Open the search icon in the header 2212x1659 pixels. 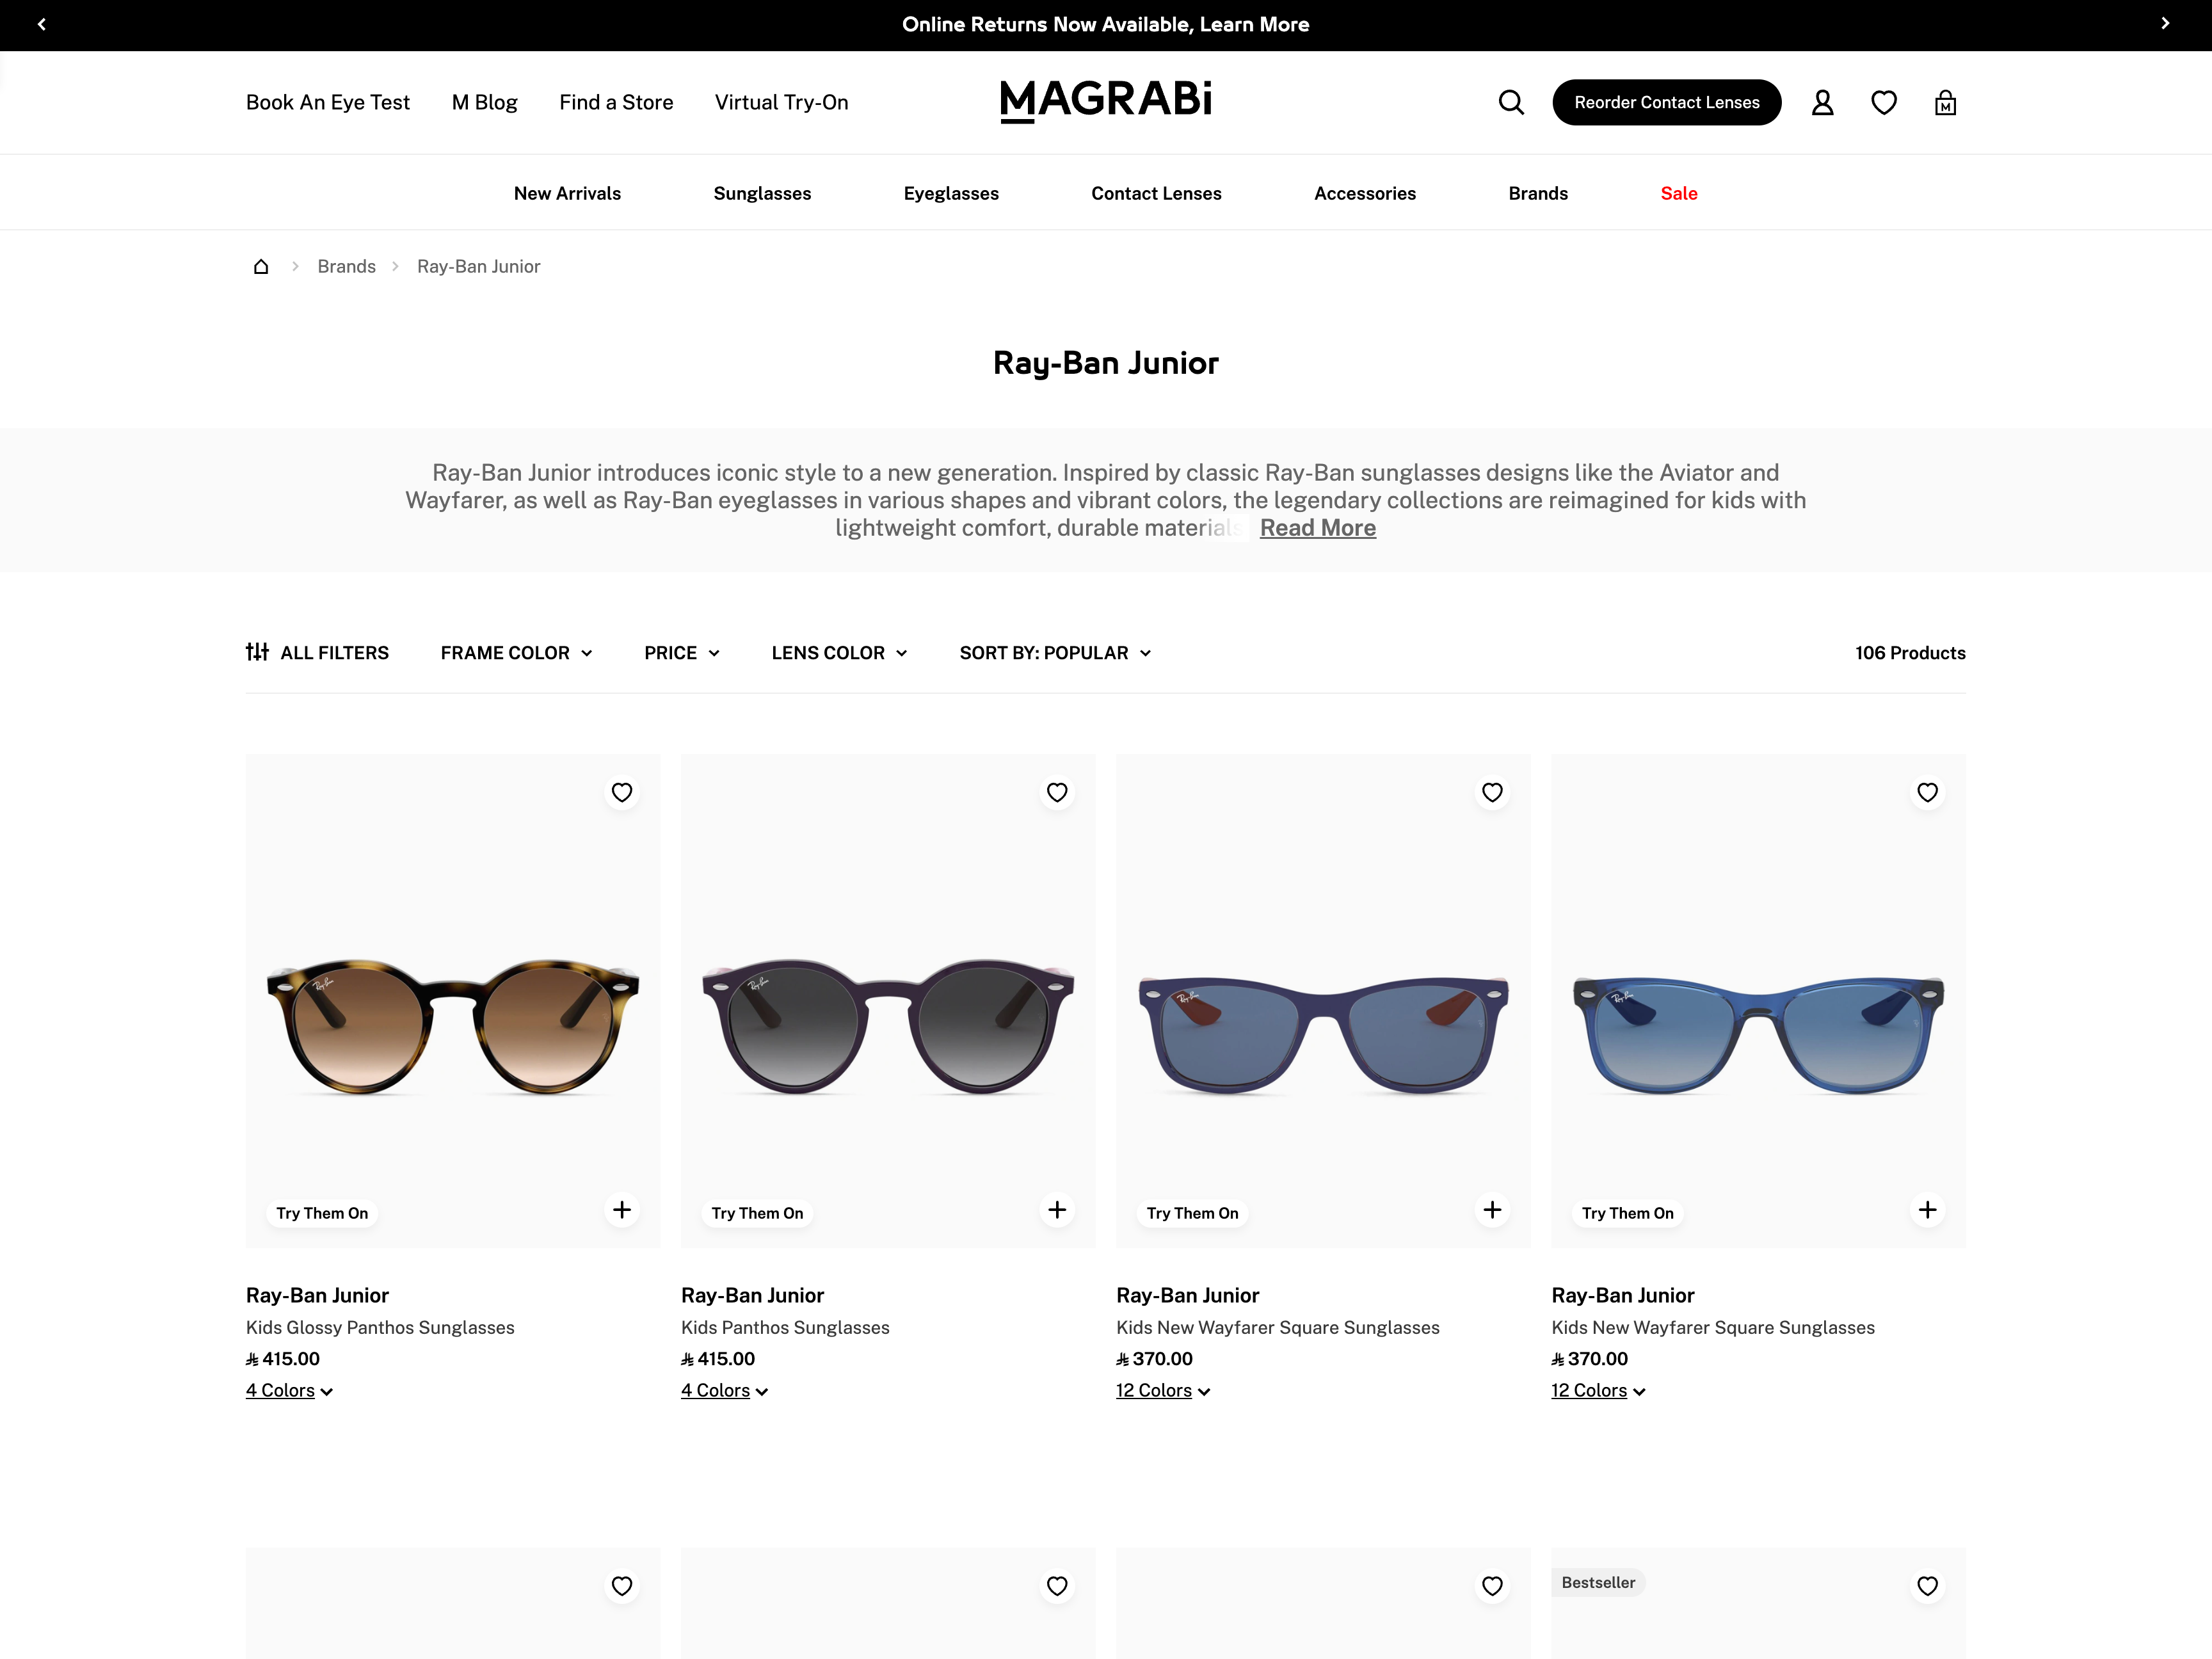pos(1511,102)
